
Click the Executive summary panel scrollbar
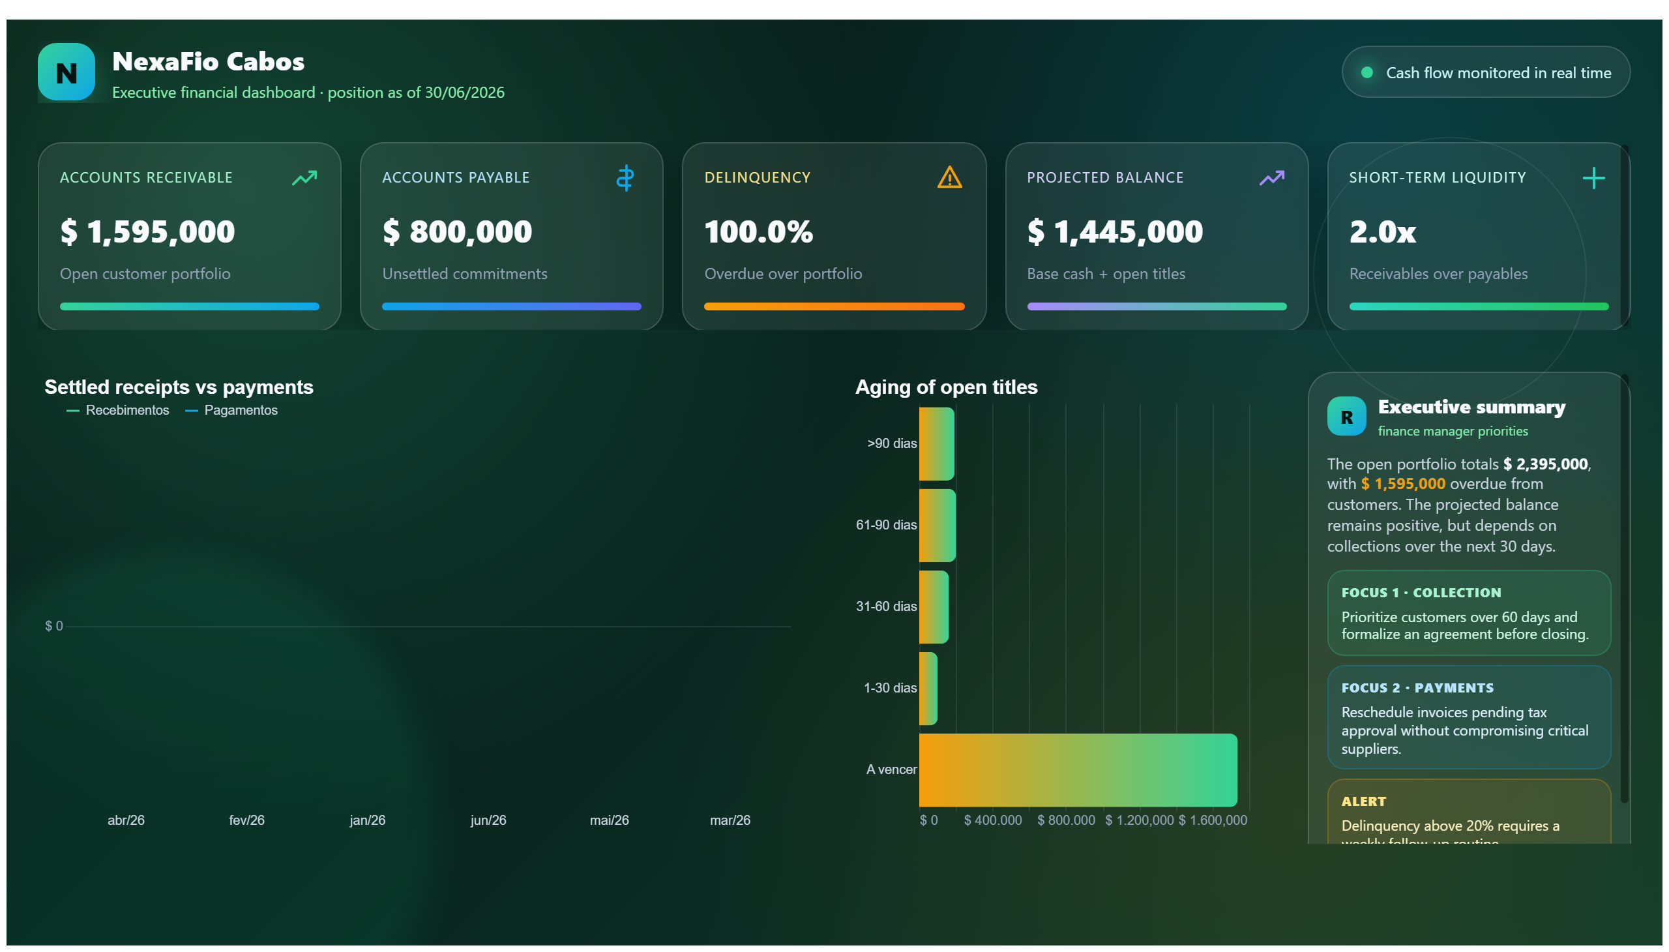pos(1624,588)
